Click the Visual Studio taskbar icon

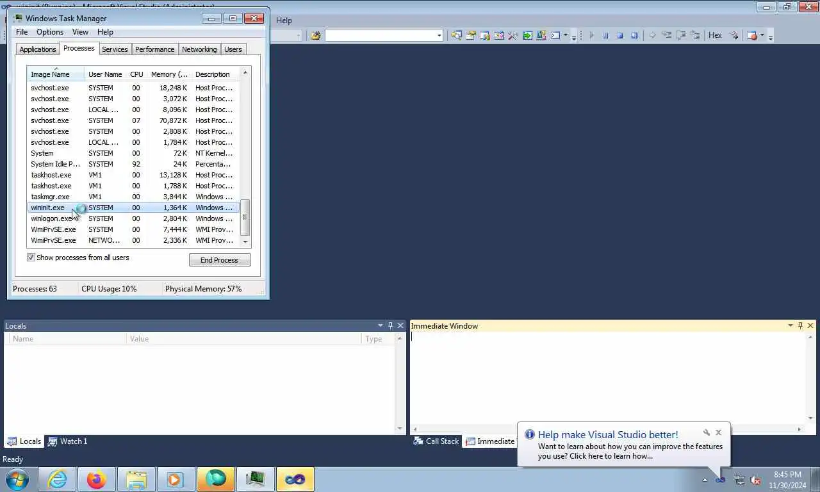[295, 479]
